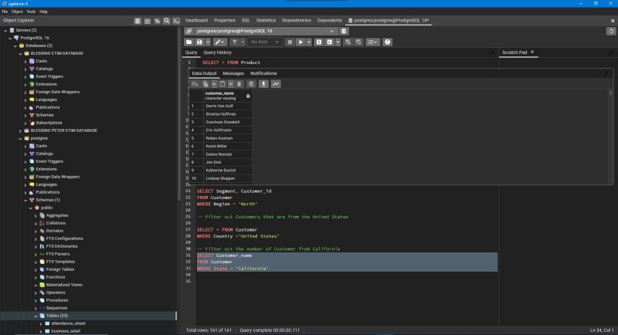Click the Graph Visualiser icon in results

276,83
